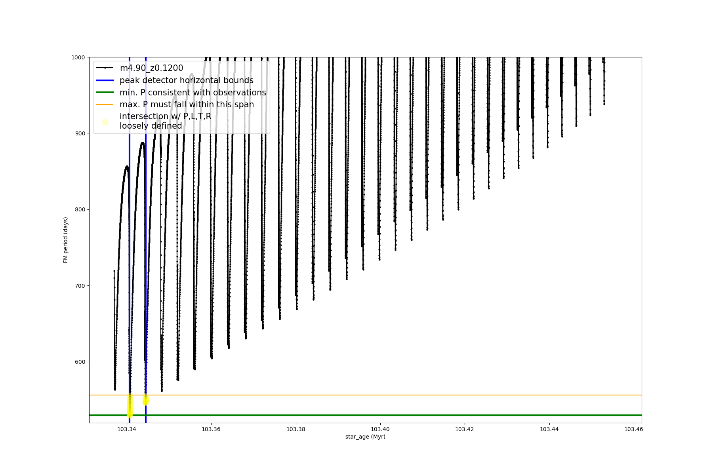Click the green line swatch in legend

[x=105, y=93]
